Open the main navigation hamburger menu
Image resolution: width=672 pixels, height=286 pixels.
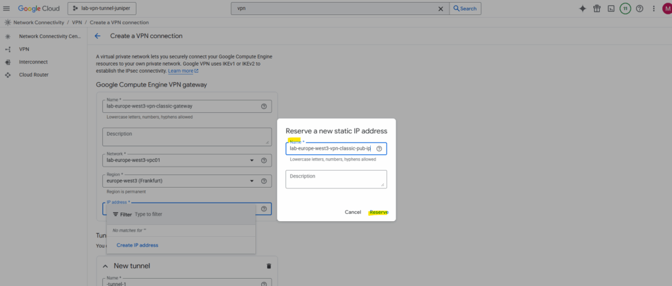7,9
